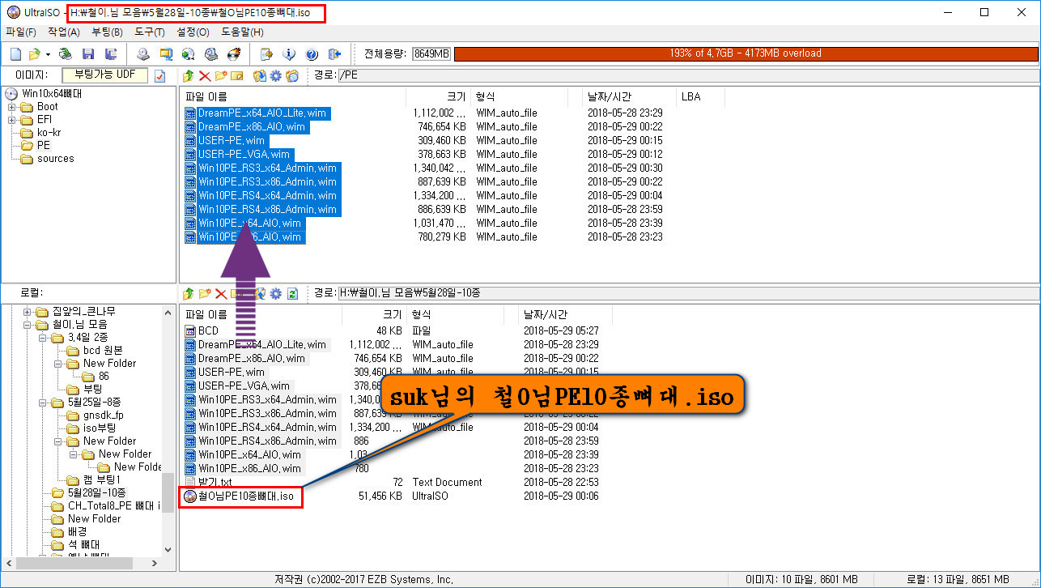
Task: Collapse the 5월25일-8종 folder node
Action: (42, 403)
